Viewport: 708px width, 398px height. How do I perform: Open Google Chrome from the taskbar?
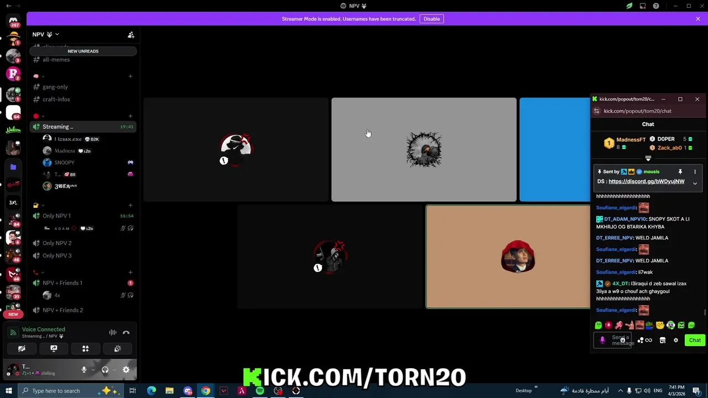point(206,391)
